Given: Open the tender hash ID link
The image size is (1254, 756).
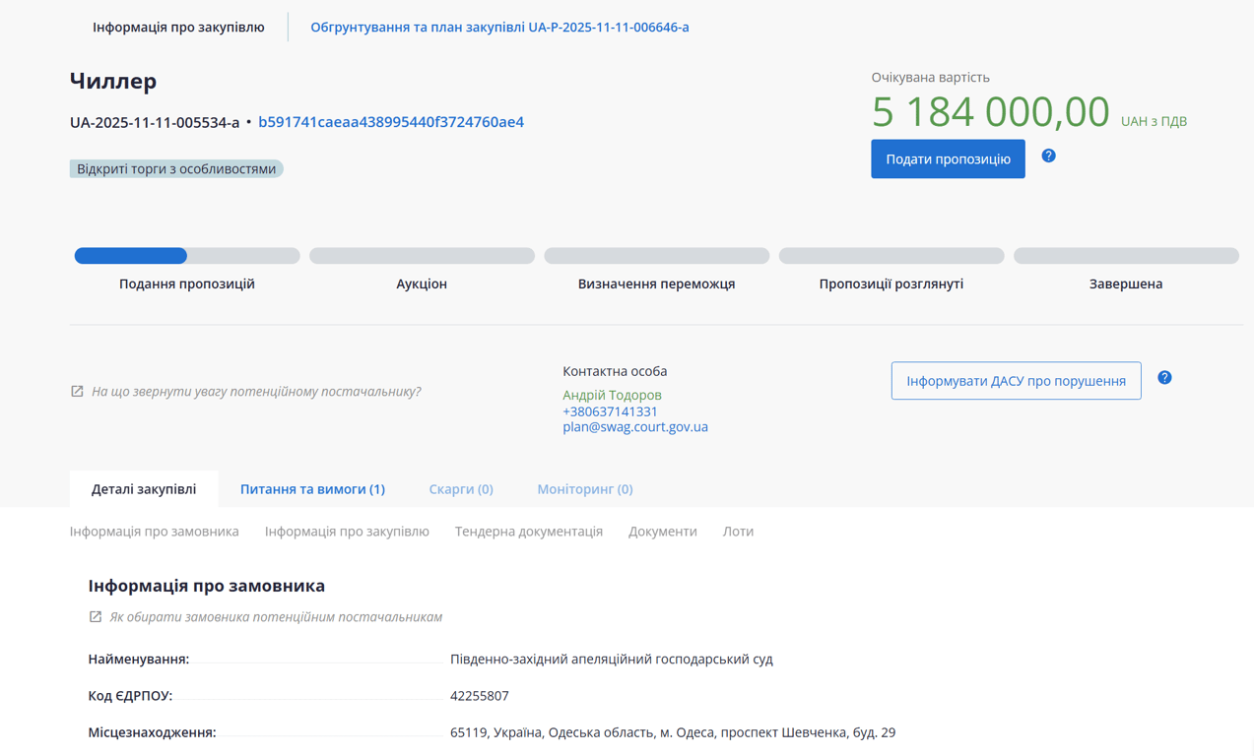Looking at the screenshot, I should click(x=391, y=122).
